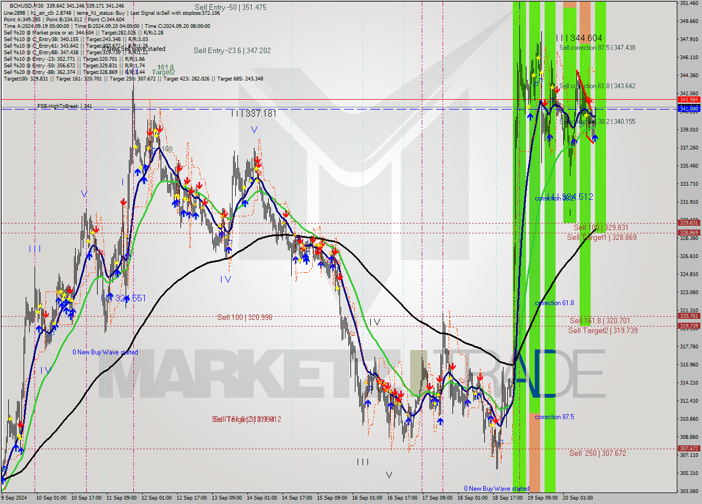Click the 320.701 price tag on axis
Viewport: 702px width, 504px height.
tap(689, 316)
